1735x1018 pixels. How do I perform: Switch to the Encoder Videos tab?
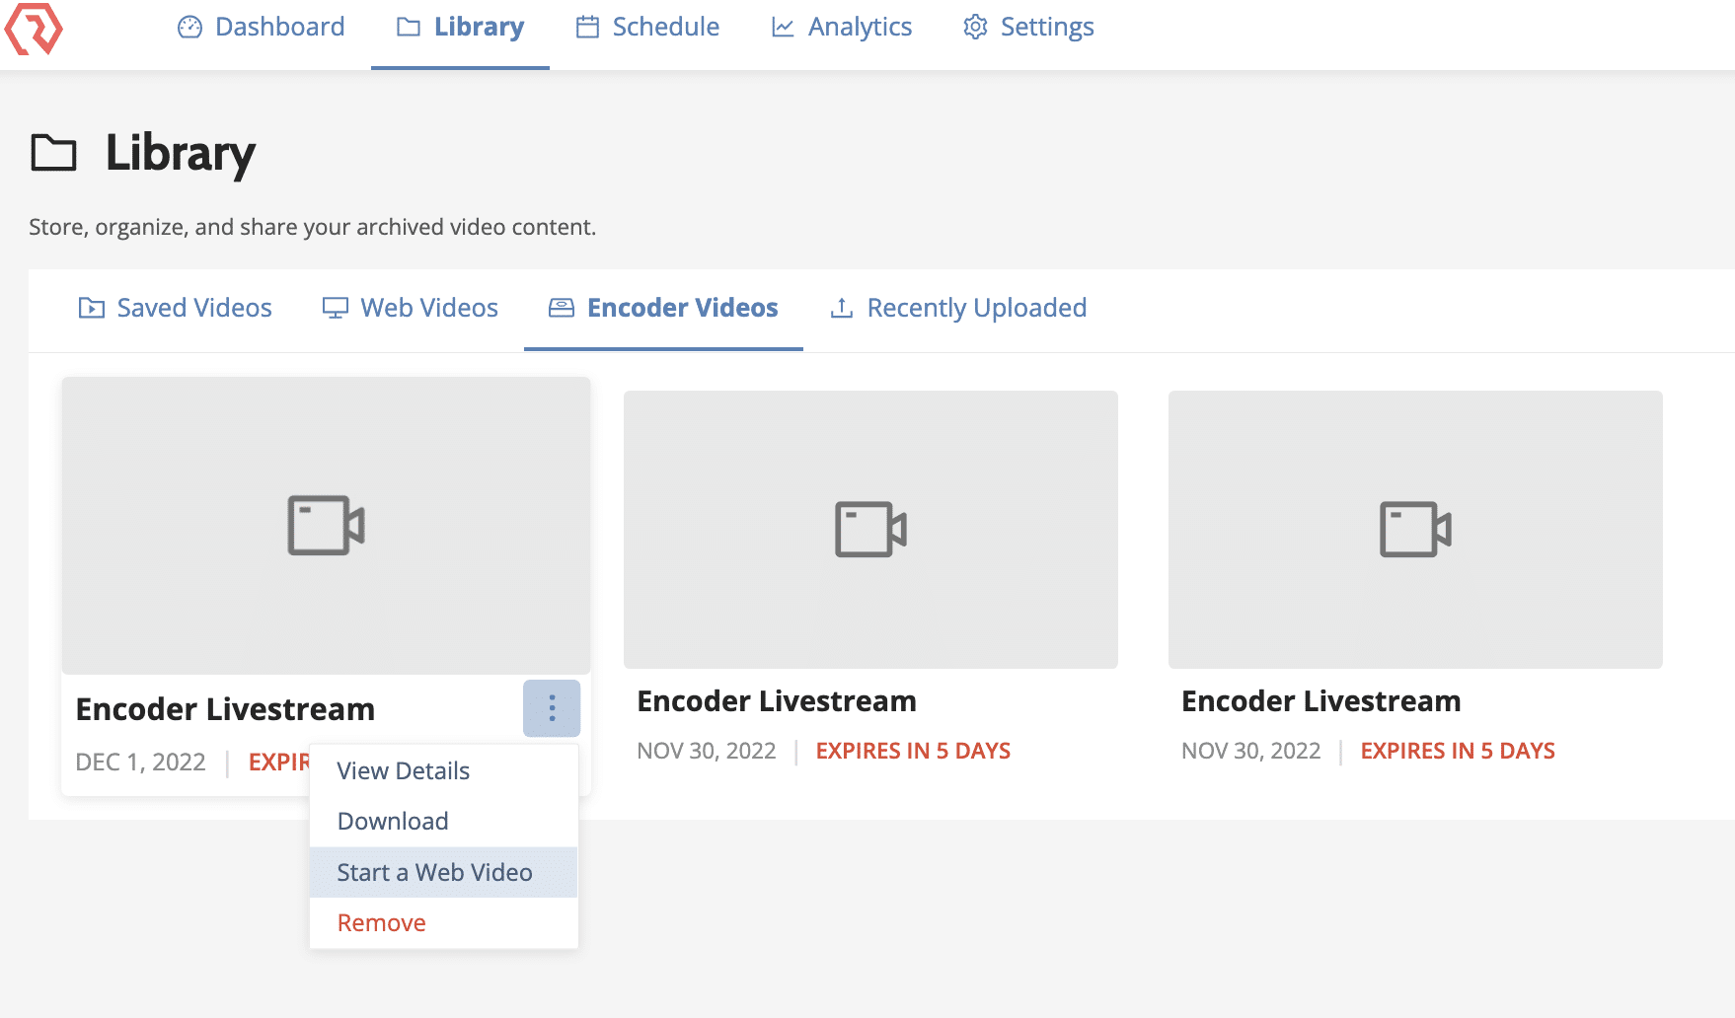click(x=663, y=309)
